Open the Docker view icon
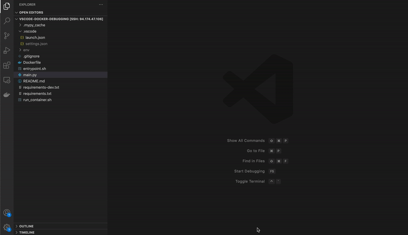This screenshot has width=408, height=235. pyautogui.click(x=7, y=95)
